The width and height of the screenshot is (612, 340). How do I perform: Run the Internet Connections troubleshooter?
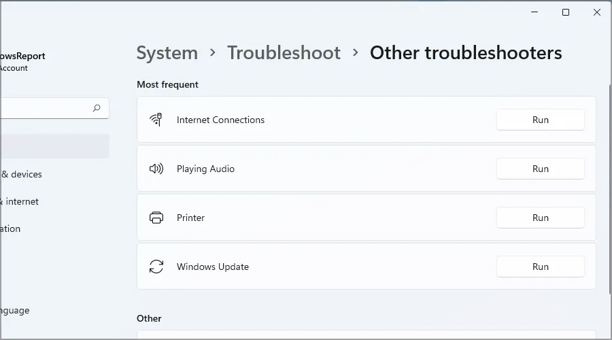pos(540,120)
